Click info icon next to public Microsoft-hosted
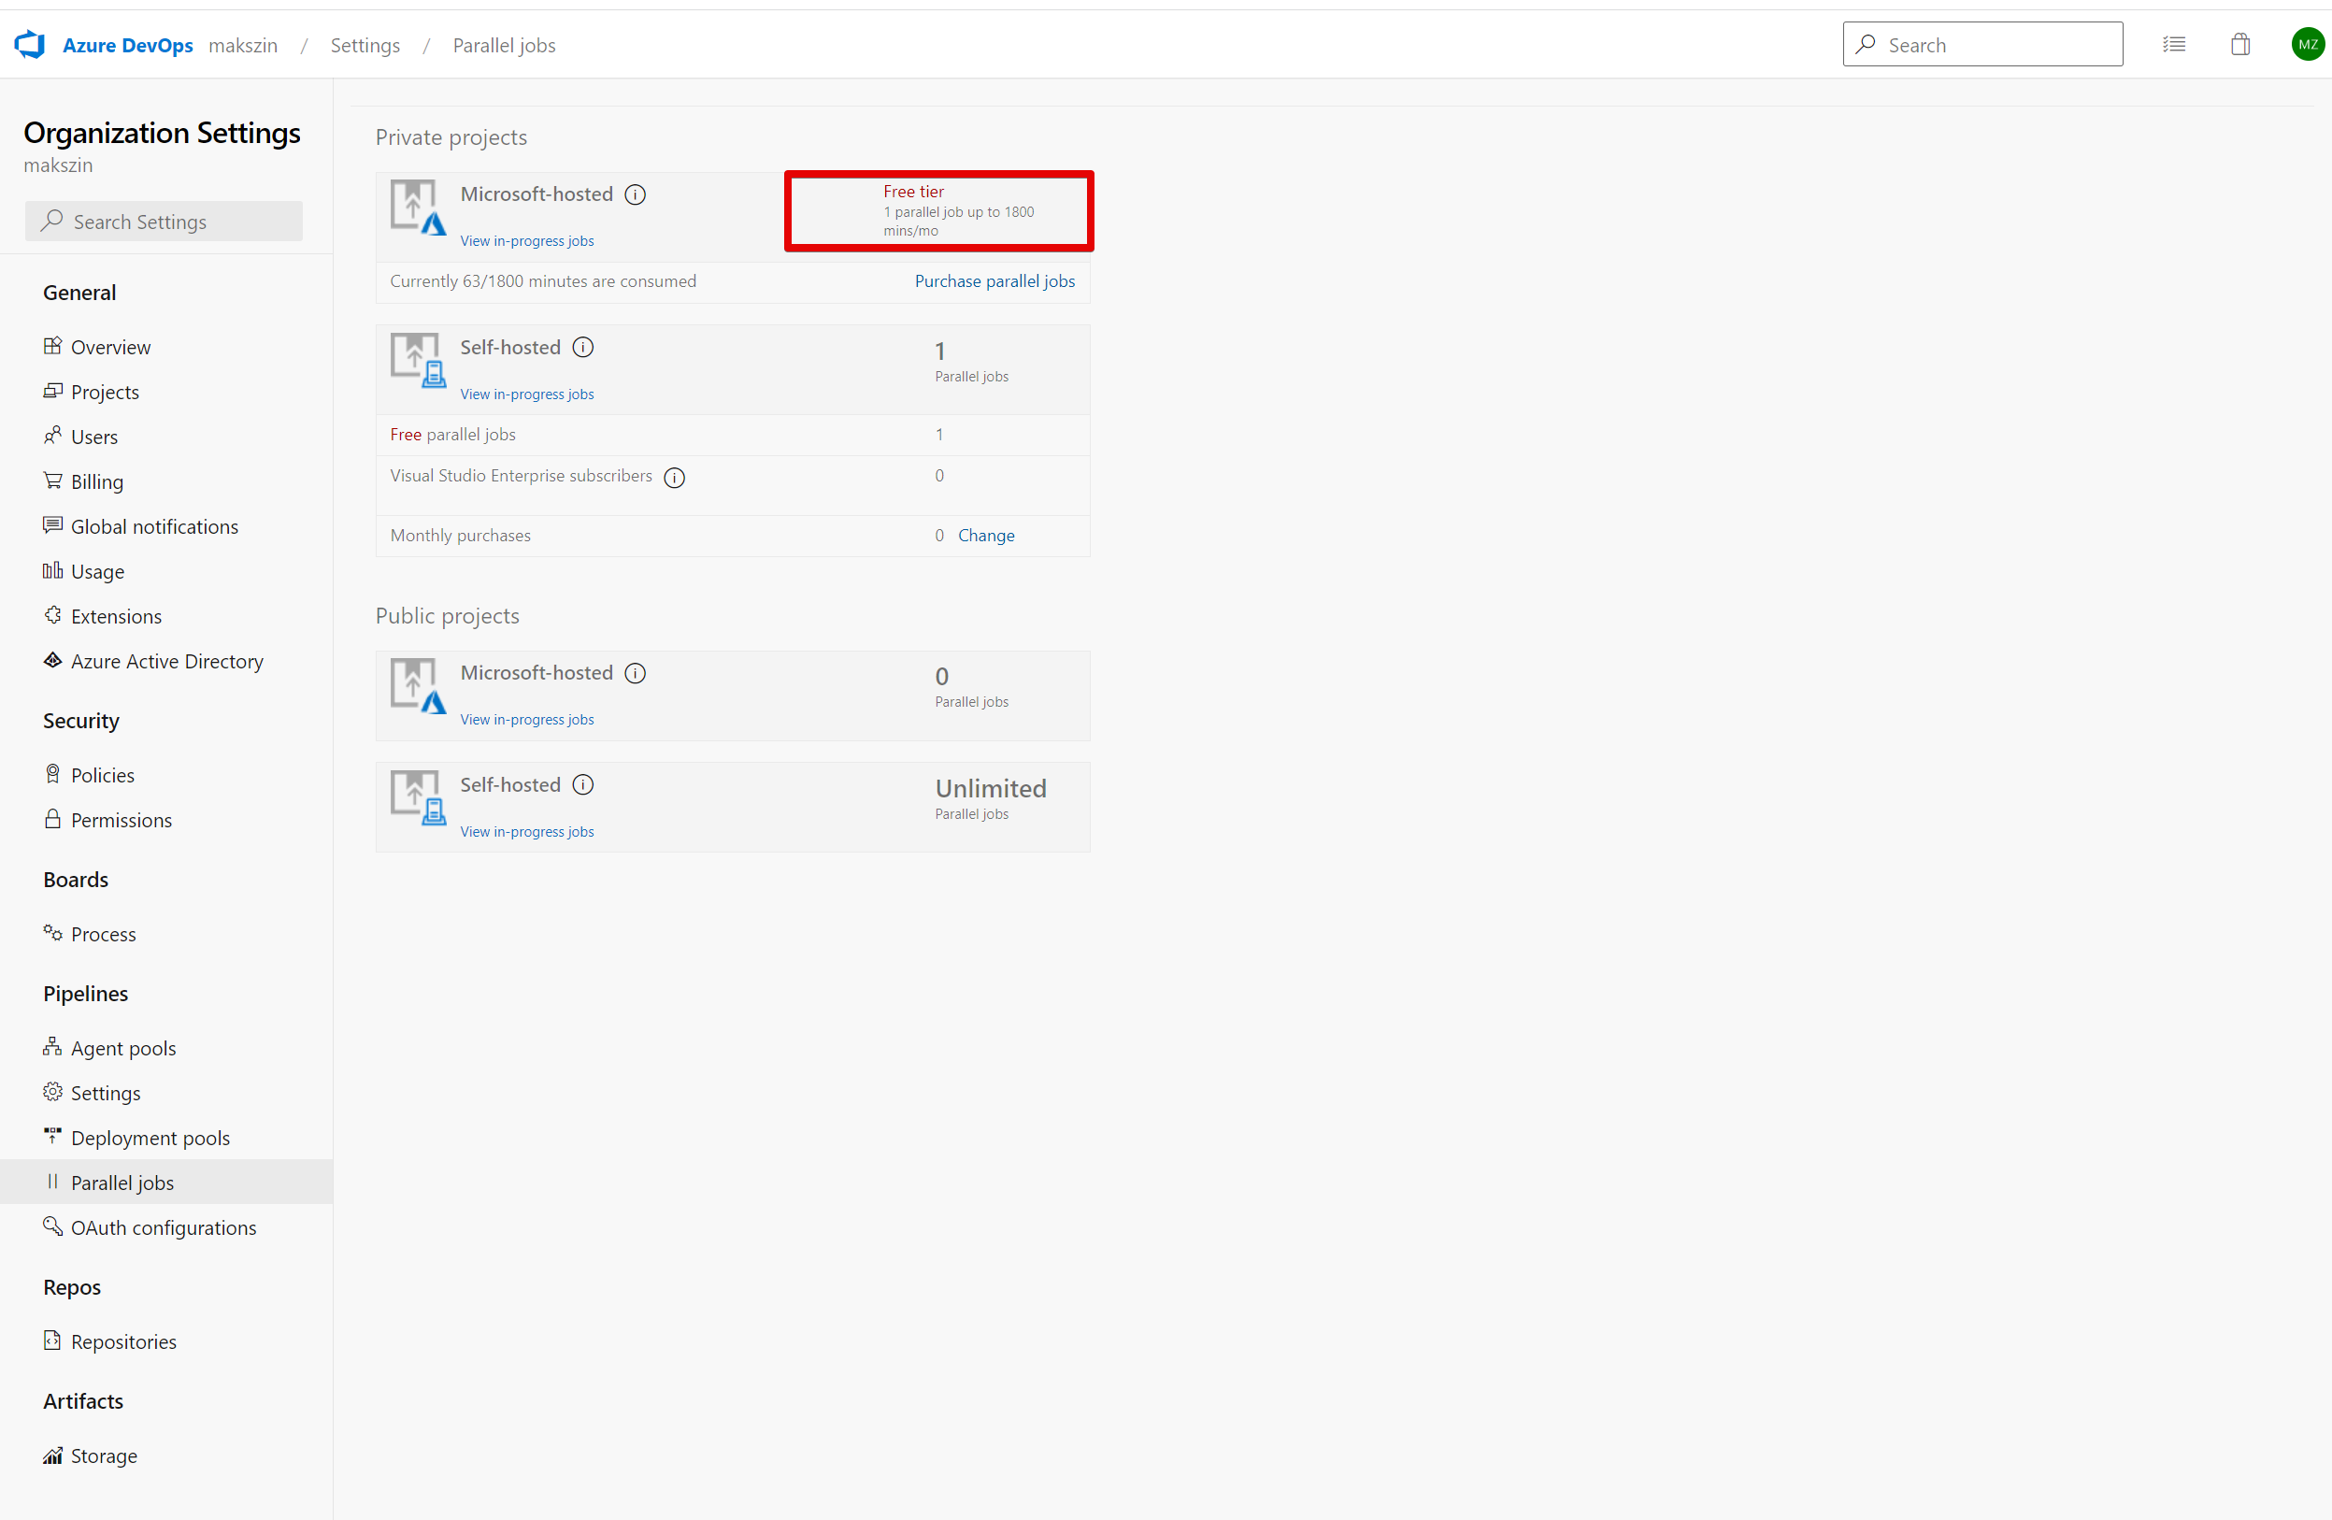2332x1520 pixels. pyautogui.click(x=635, y=673)
